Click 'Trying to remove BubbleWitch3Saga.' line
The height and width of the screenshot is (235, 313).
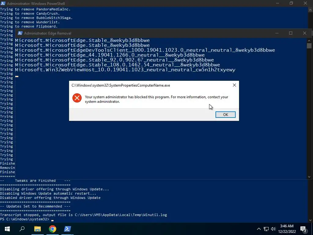coord(36,18)
